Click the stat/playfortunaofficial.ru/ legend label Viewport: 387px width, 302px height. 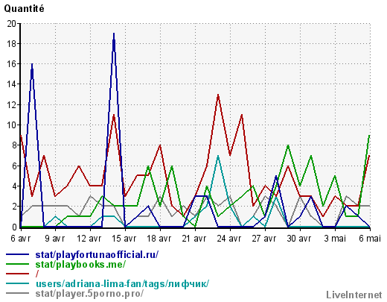click(x=97, y=255)
